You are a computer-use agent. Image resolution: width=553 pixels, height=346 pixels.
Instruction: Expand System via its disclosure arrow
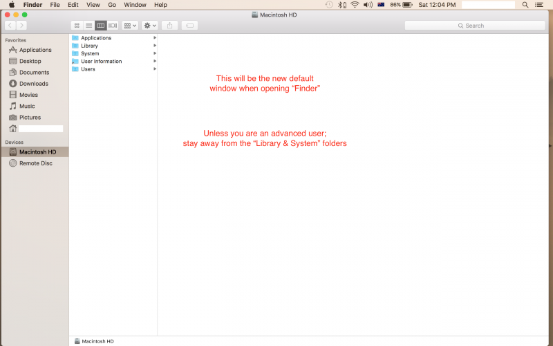[x=155, y=53]
